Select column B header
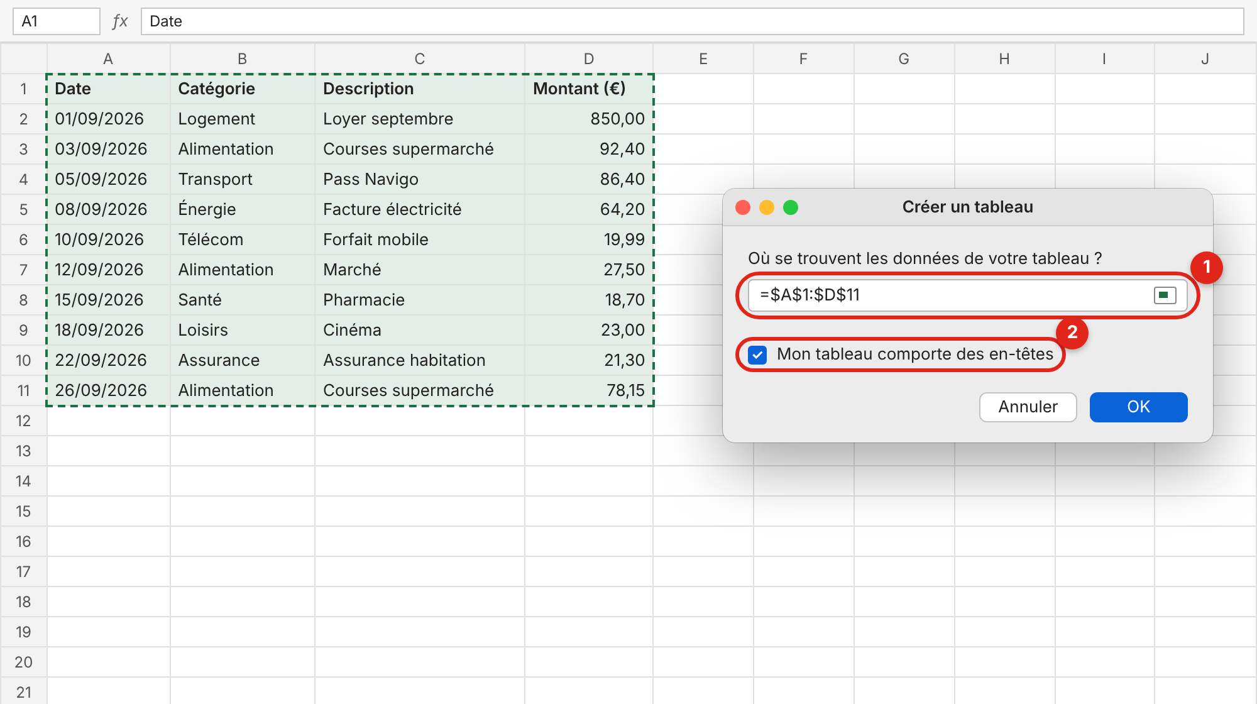The width and height of the screenshot is (1257, 704). click(242, 58)
